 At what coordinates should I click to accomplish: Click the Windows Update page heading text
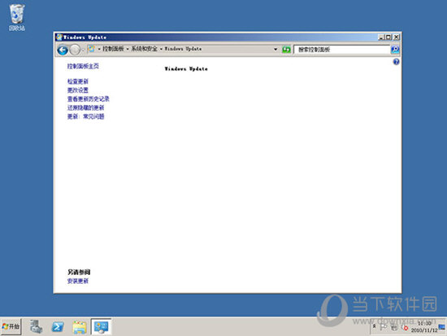tap(186, 69)
